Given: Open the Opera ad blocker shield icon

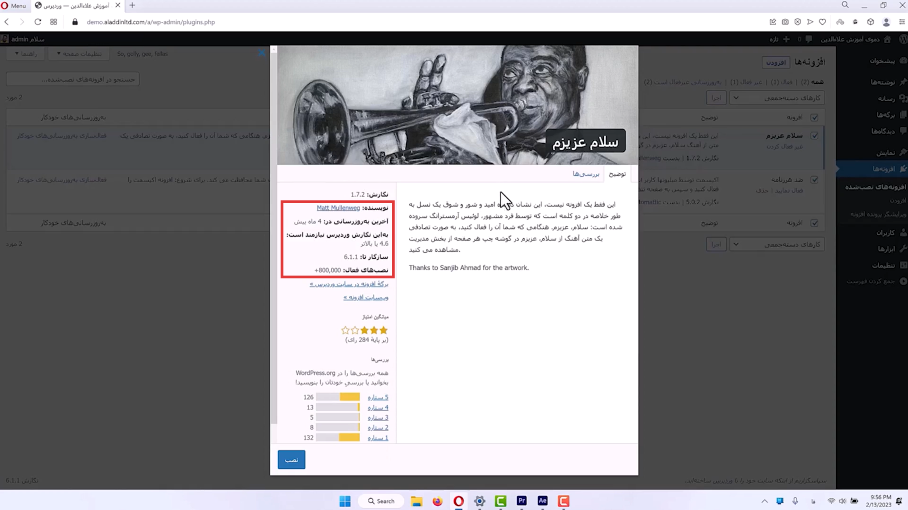Looking at the screenshot, I should [798, 22].
